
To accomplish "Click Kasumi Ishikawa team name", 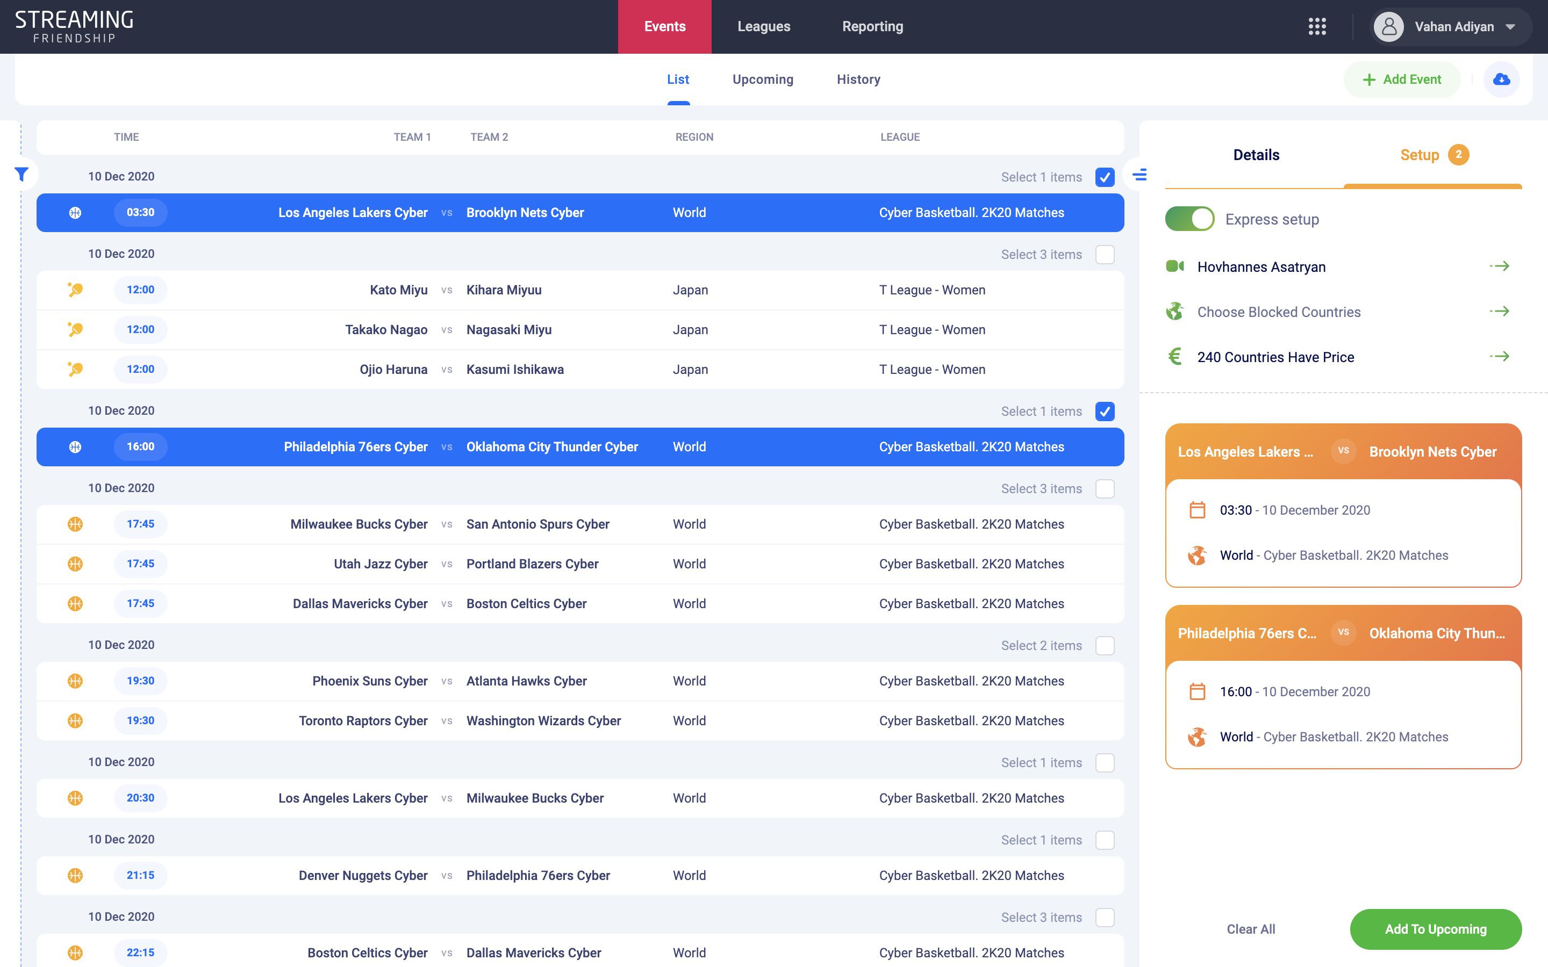I will 515,370.
